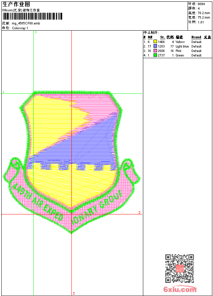213x296 pixels.
Task: Click the 'Colorway 1' text
Action: pos(20,28)
